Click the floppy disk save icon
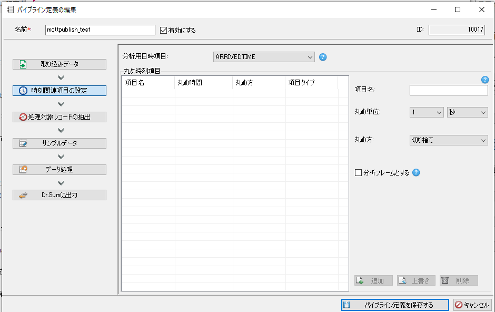 pyautogui.click(x=346, y=305)
